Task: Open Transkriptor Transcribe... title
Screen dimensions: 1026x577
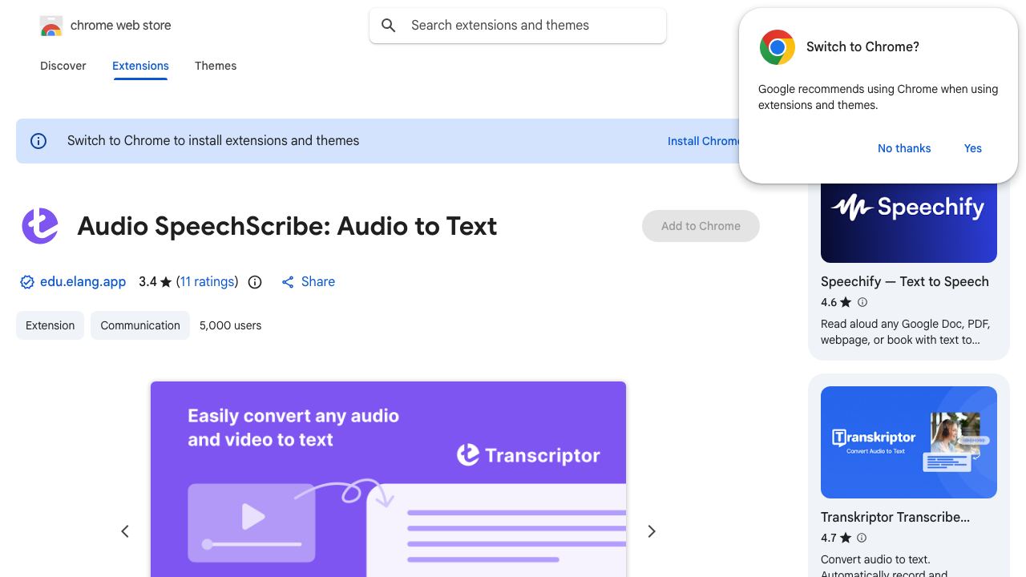Action: pos(895,518)
